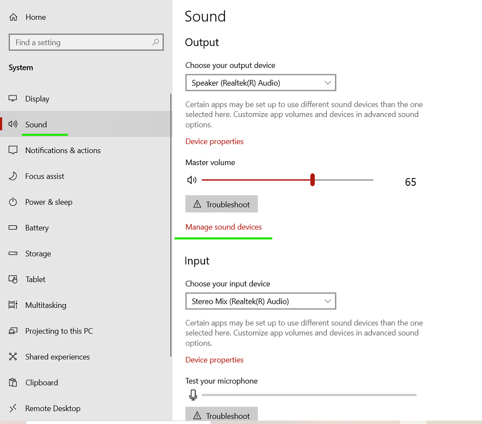The width and height of the screenshot is (482, 424).
Task: Click the Notifications & actions icon
Action: coord(13,151)
